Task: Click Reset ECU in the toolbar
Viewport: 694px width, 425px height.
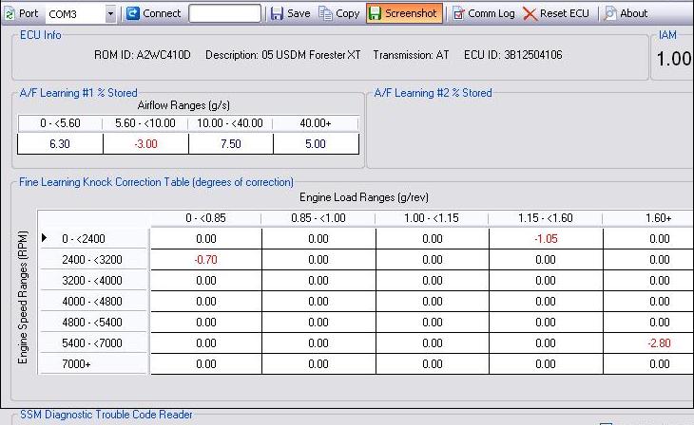Action: coord(557,13)
